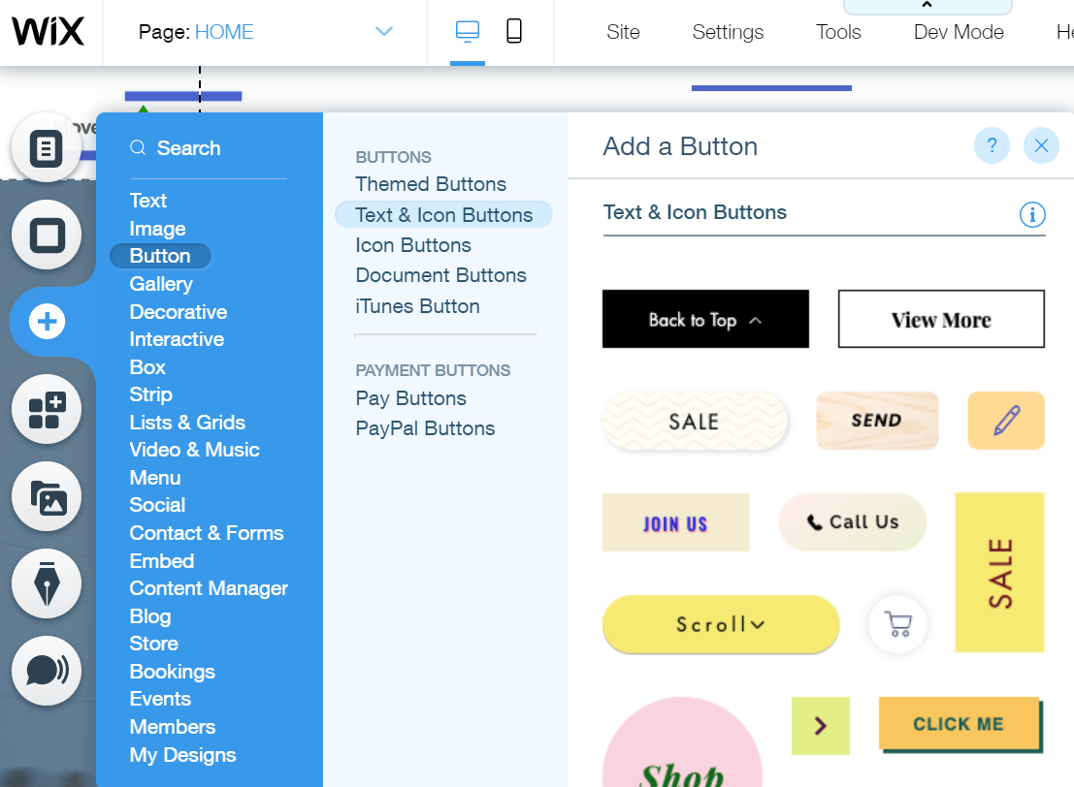Open the Settings menu
Screen dimensions: 1074x787
click(728, 31)
